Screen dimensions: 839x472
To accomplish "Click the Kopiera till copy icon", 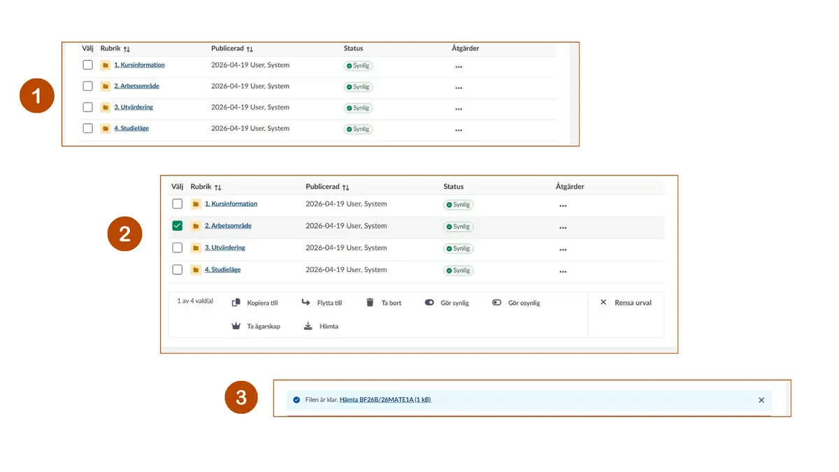I will [x=236, y=303].
